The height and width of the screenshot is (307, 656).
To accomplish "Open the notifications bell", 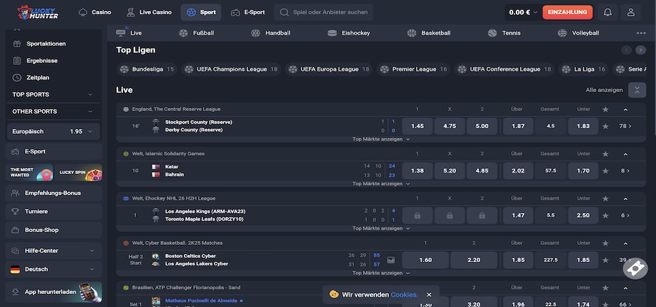I will (x=607, y=12).
